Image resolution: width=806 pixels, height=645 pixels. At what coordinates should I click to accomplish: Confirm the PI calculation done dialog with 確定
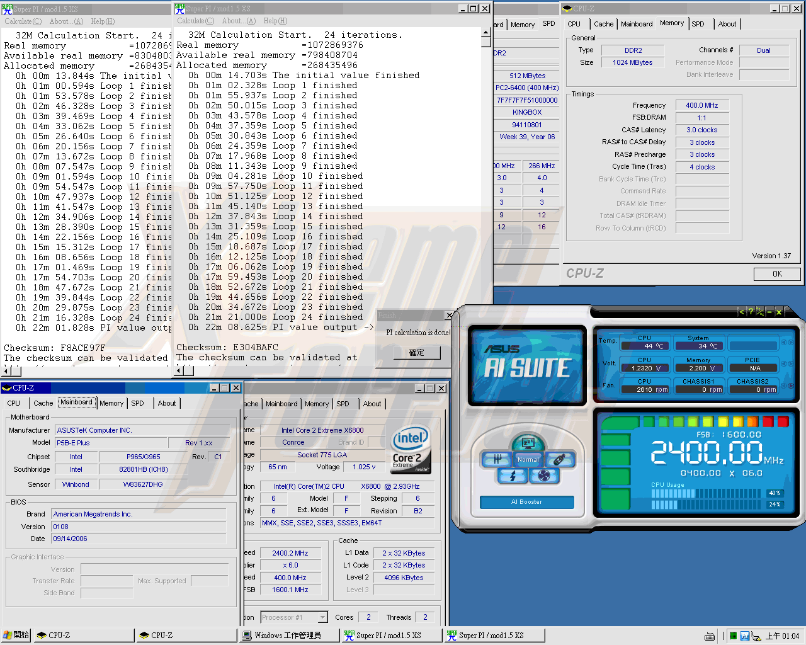pos(417,353)
